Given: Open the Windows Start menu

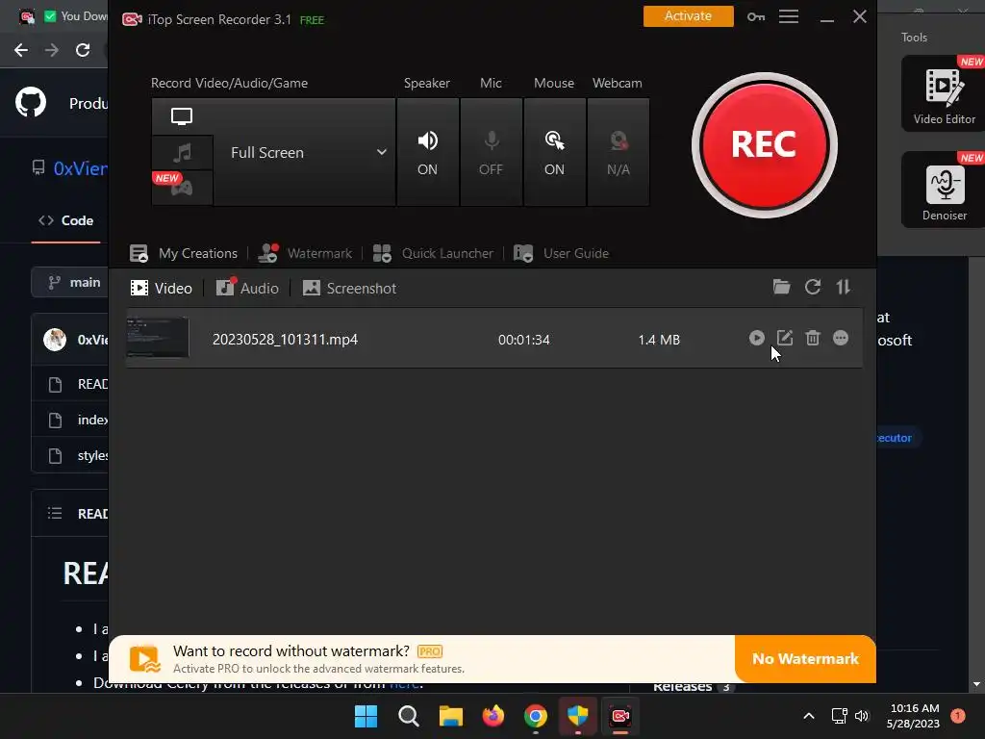Looking at the screenshot, I should pyautogui.click(x=366, y=716).
